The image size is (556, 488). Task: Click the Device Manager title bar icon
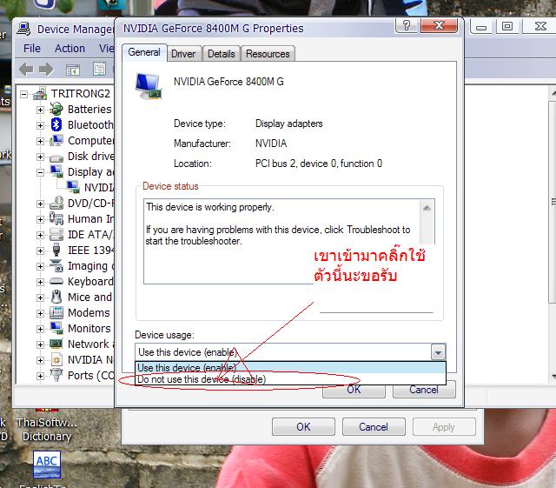pyautogui.click(x=23, y=29)
